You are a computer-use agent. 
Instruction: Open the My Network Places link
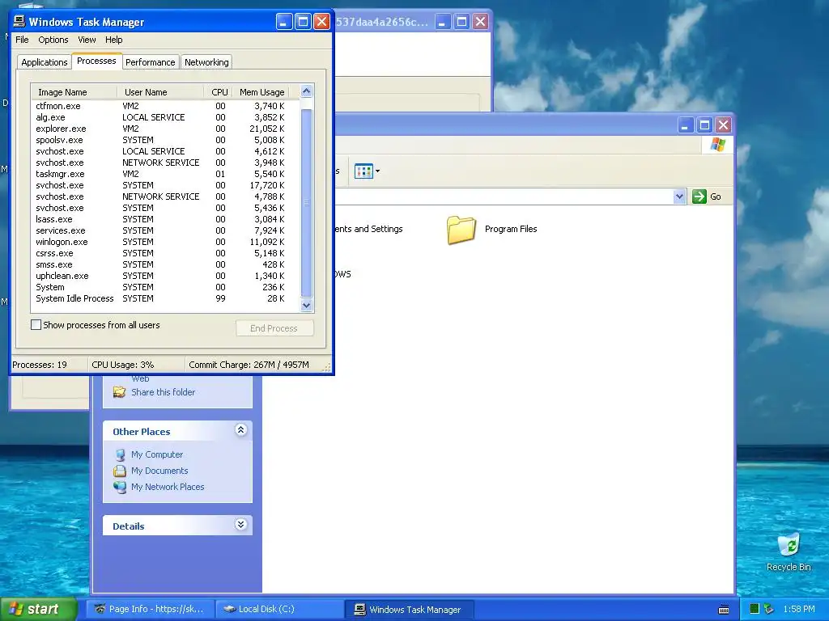click(168, 487)
